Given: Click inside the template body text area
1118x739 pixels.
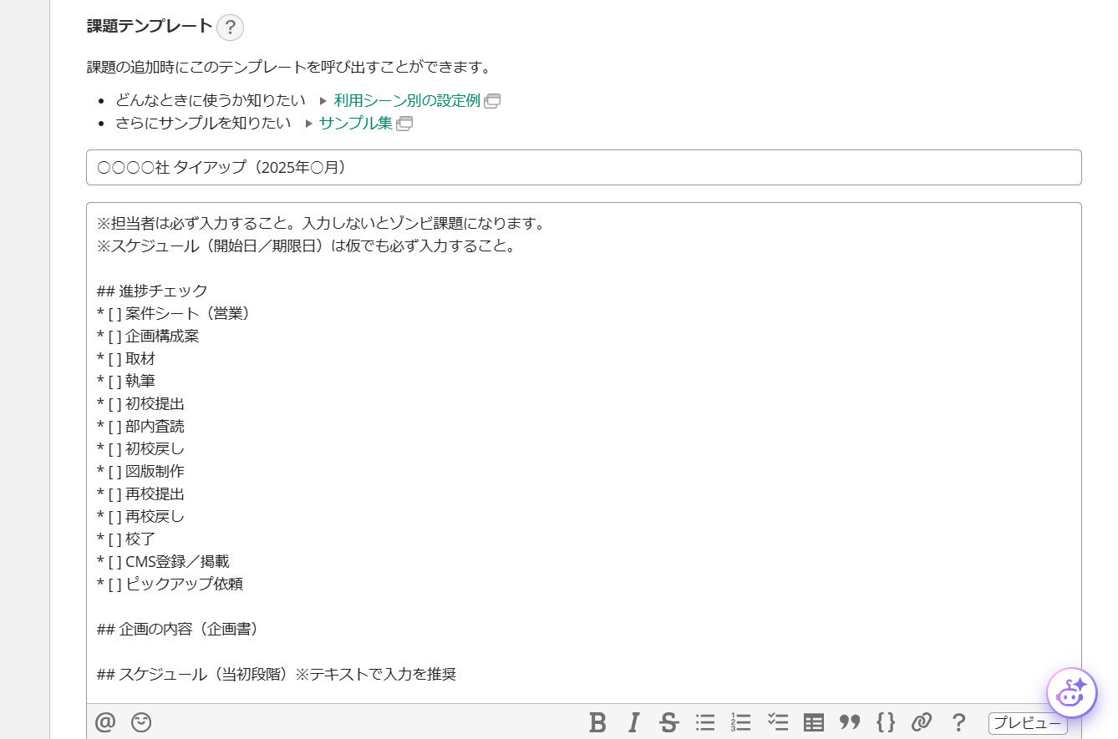Looking at the screenshot, I should coord(584,453).
